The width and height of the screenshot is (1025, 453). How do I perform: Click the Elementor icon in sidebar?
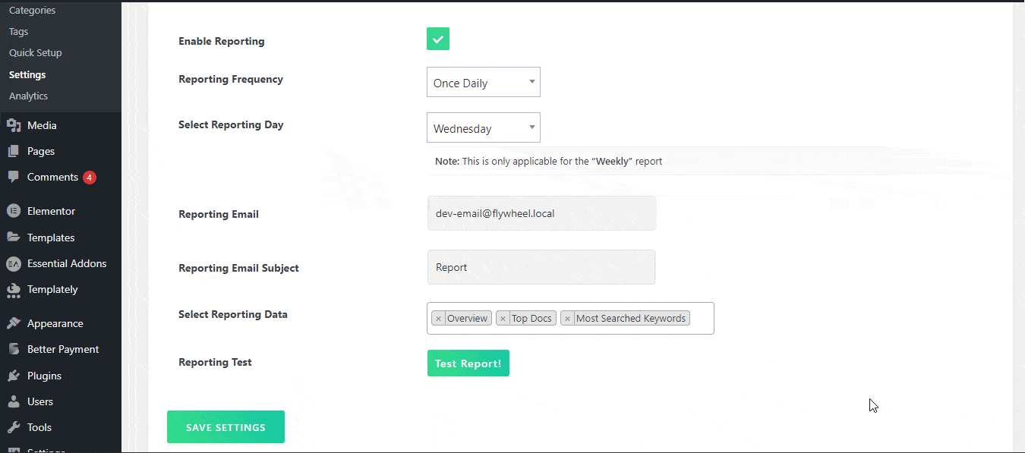tap(14, 212)
